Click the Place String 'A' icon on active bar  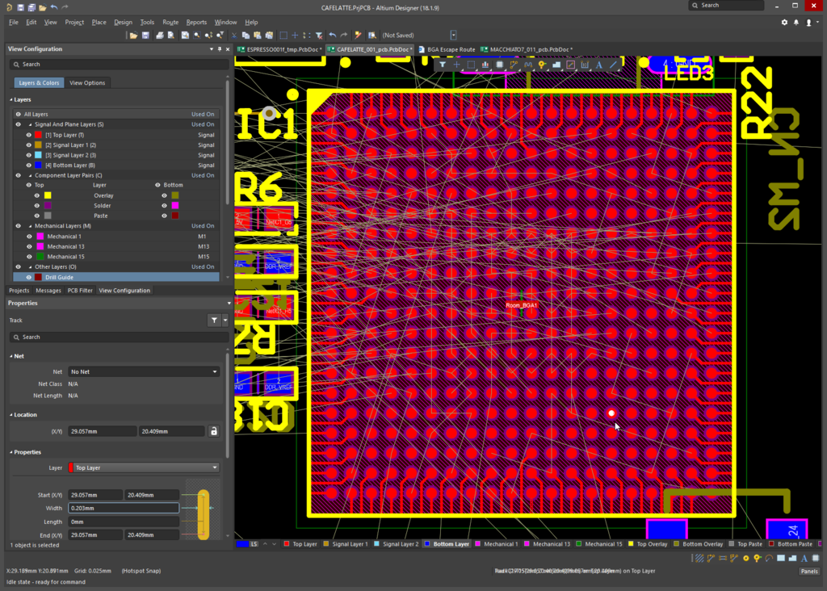[x=599, y=65]
